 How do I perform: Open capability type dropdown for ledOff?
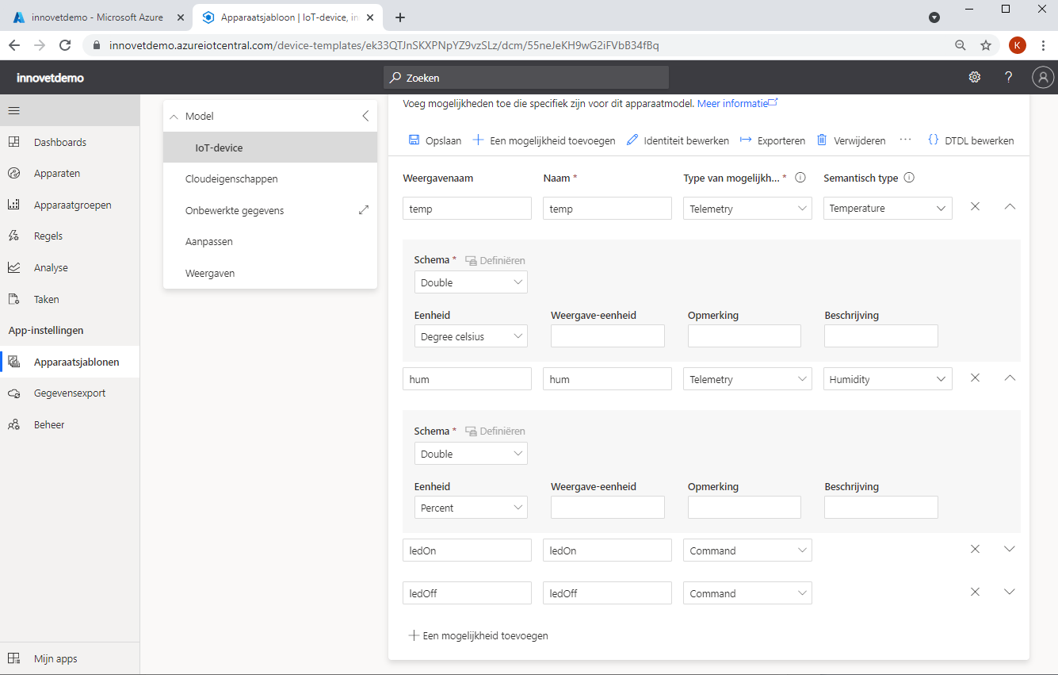coord(747,593)
